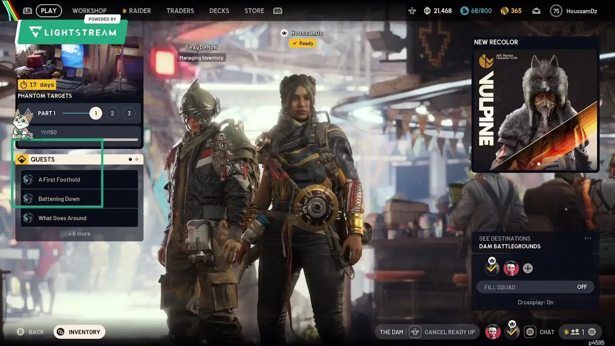The height and width of the screenshot is (346, 615).
Task: Click the blue token icon beside 68/800
Action: 464,11
